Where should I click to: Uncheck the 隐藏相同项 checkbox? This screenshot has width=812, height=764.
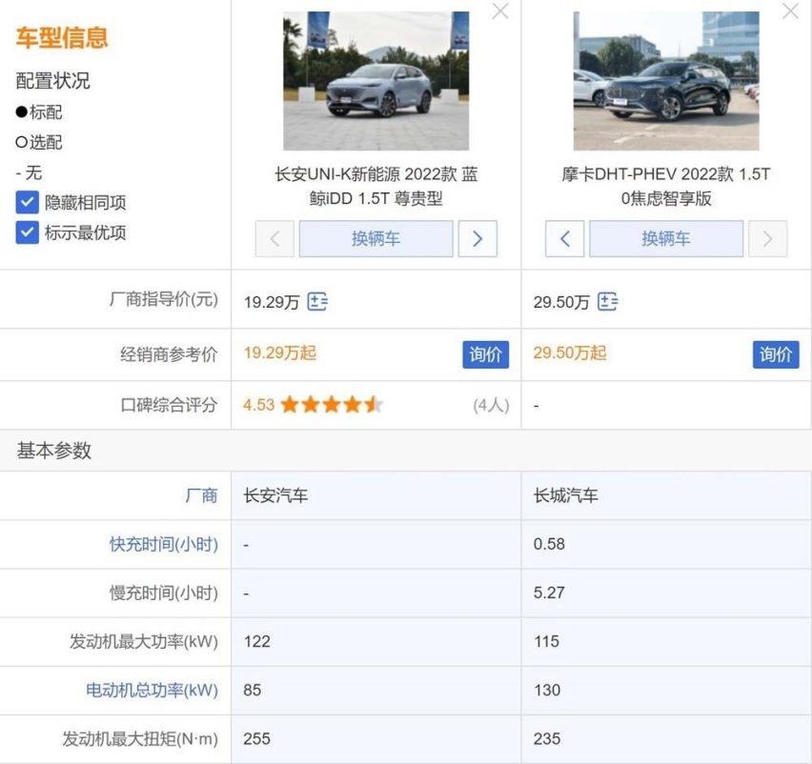27,202
